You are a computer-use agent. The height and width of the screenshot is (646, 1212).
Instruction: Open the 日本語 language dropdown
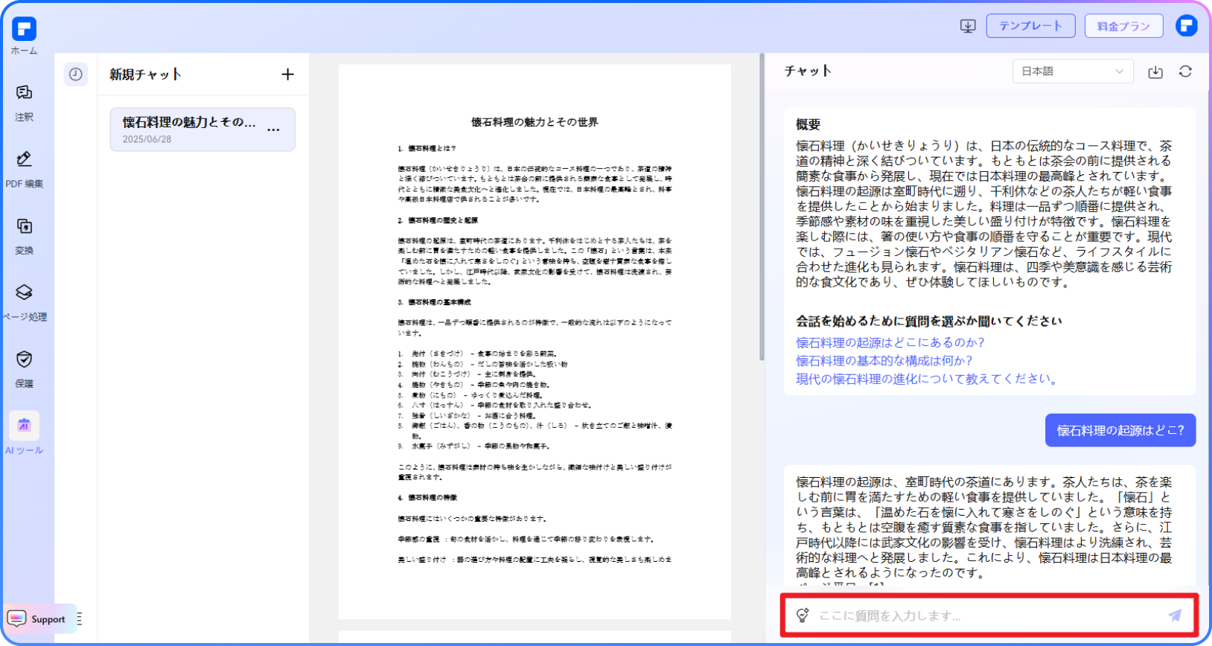point(1073,71)
